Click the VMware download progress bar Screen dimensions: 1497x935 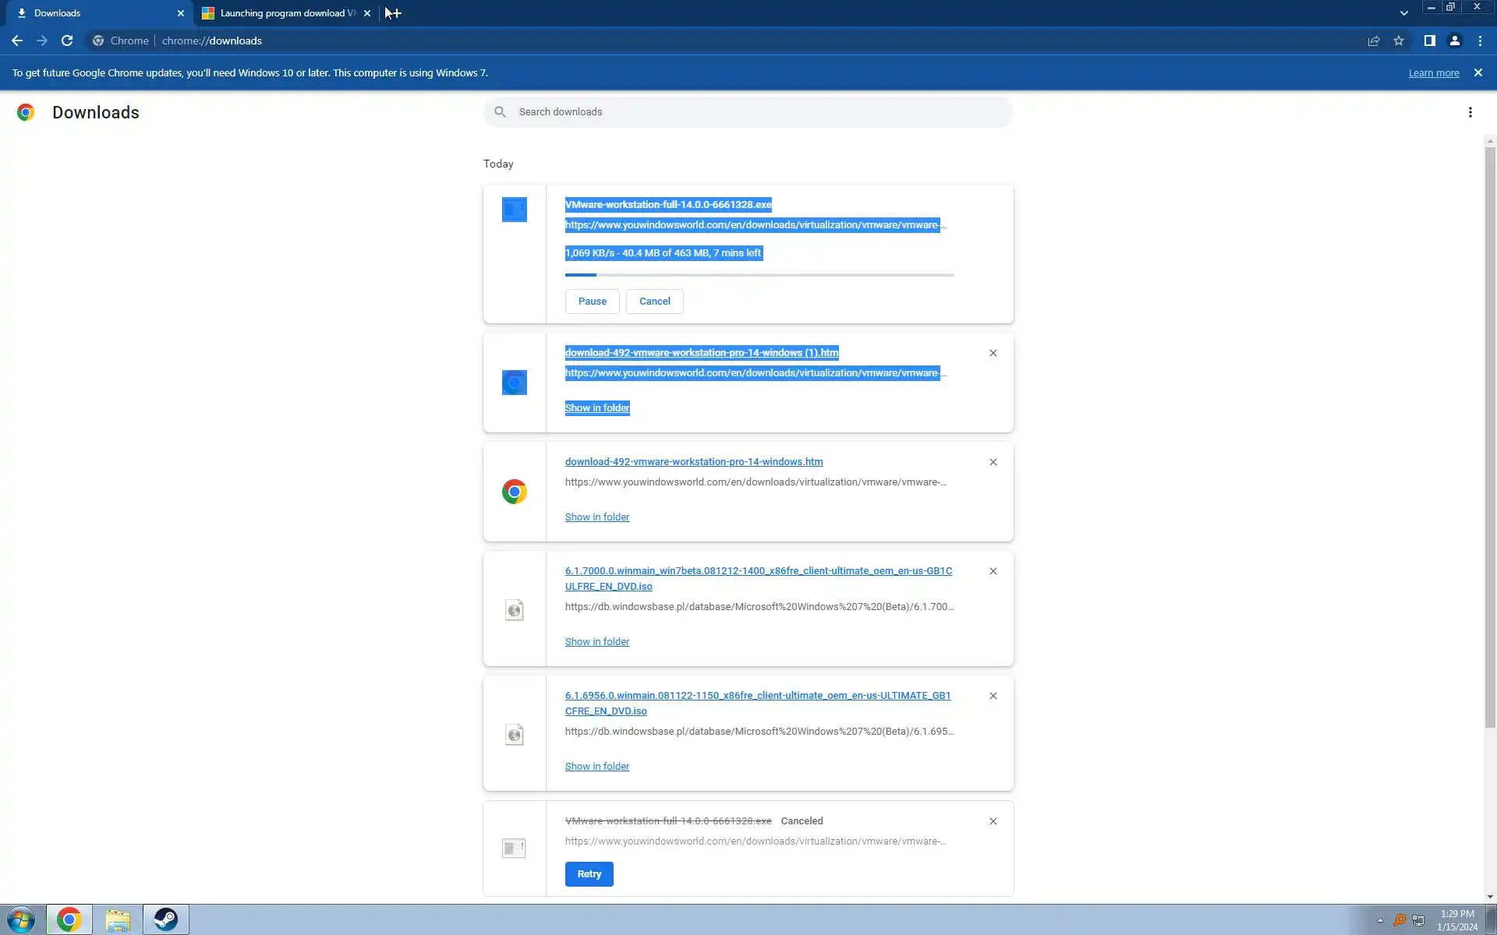(759, 275)
